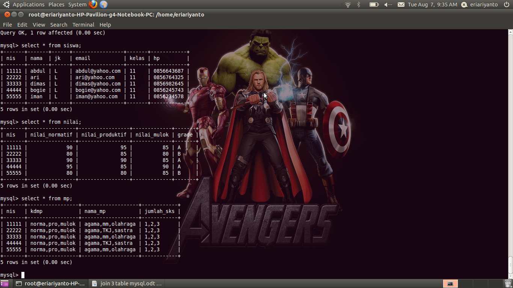The width and height of the screenshot is (513, 288).
Task: Open the Trash icon in bottom panel
Action: 508,283
